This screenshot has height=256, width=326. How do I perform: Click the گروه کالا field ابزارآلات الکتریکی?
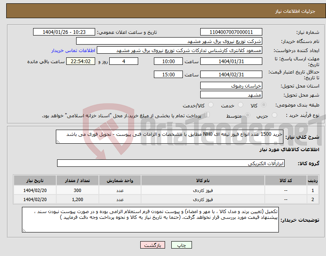(x=171, y=163)
